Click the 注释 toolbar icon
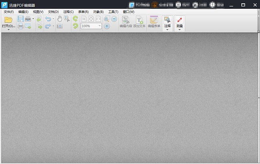Screen dimensions: 260x164 [167, 20]
